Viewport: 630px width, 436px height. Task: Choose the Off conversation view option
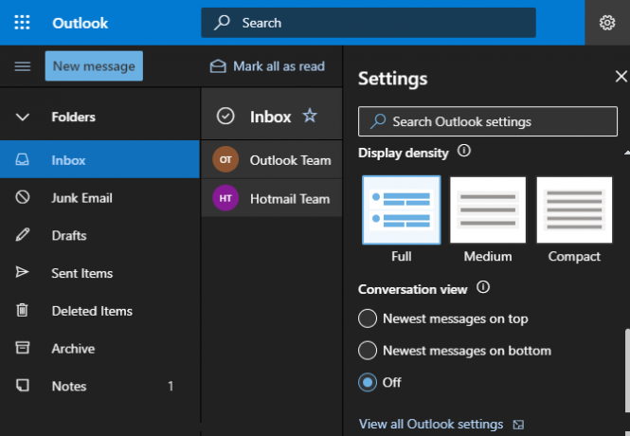pos(368,382)
